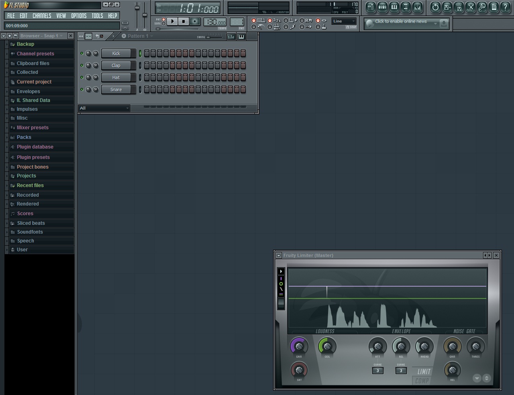Stop playback with the Stop button
Image resolution: width=514 pixels, height=395 pixels.
point(184,21)
